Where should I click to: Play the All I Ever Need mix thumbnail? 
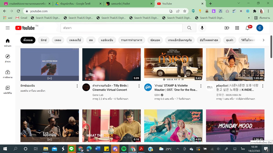tap(50, 64)
